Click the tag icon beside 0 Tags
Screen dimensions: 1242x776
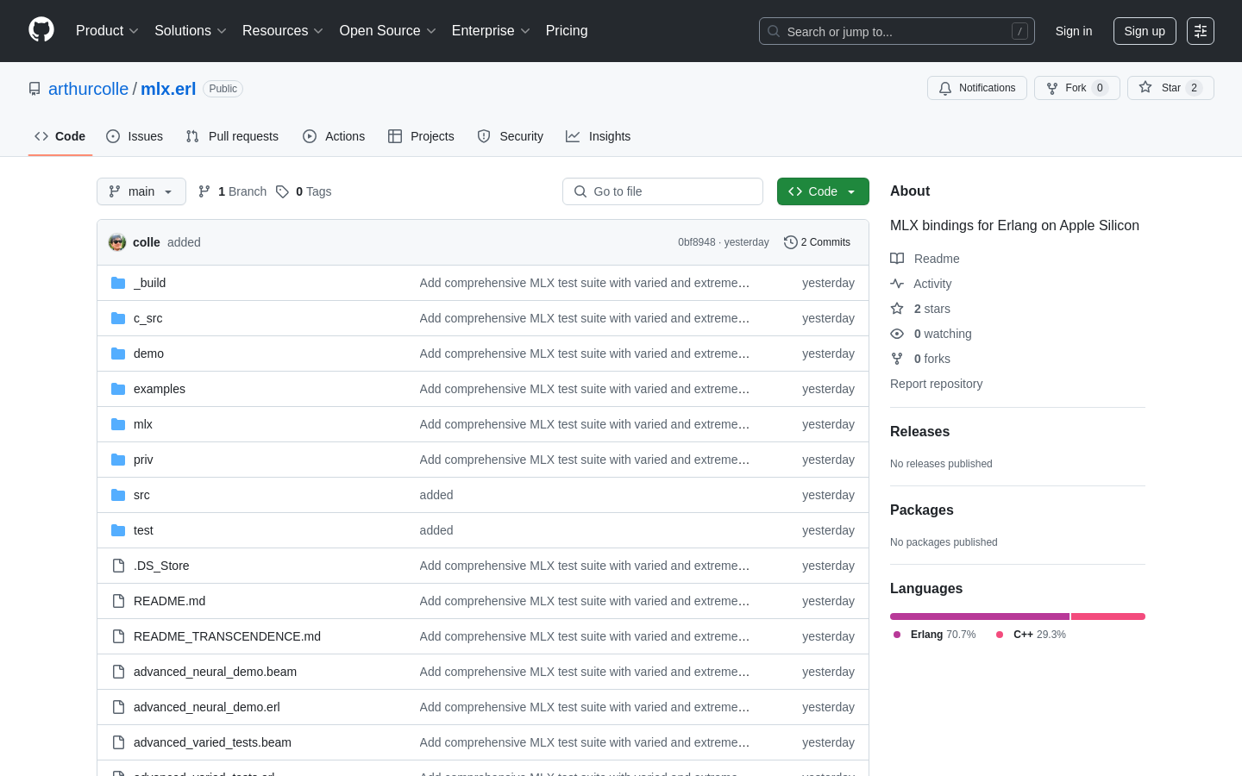click(x=282, y=191)
